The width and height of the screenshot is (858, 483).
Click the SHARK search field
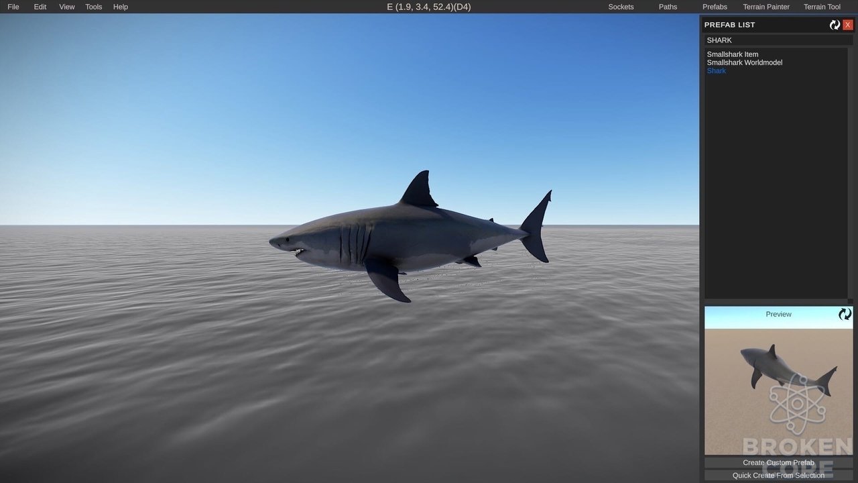(778, 40)
